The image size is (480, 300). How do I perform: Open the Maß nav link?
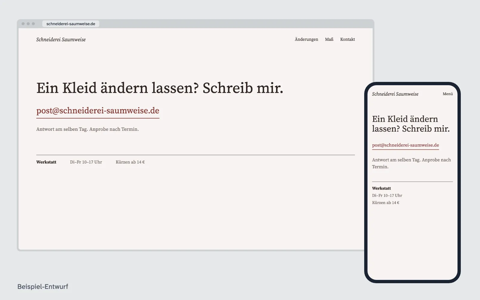pos(329,39)
